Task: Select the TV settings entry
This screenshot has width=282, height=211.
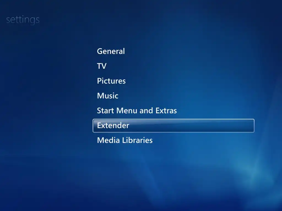Action: coord(102,66)
